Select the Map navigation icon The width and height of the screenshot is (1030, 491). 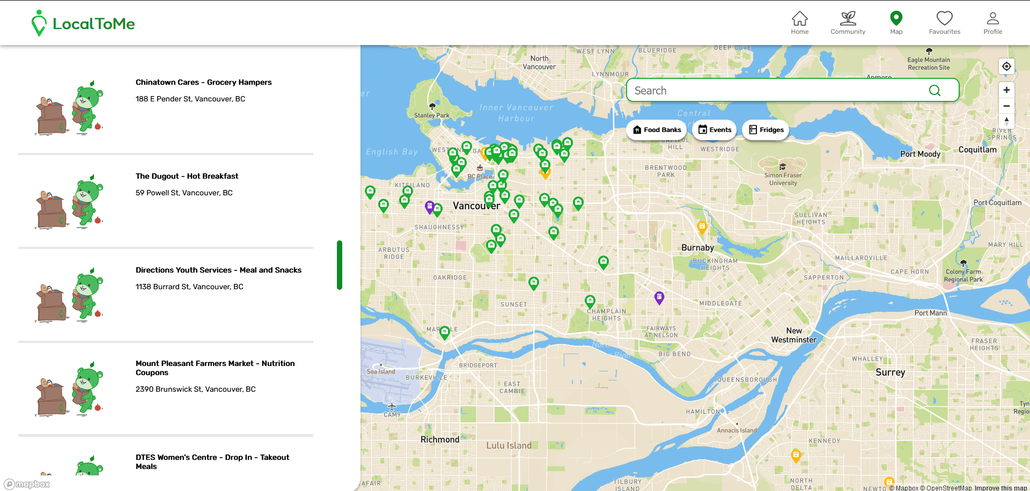coord(896,23)
